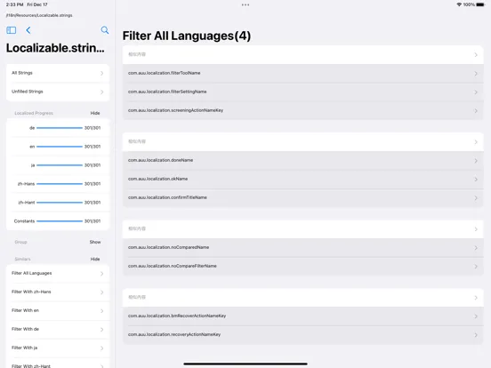Image resolution: width=491 pixels, height=368 pixels.
Task: Expand group header above noComparedName
Action: tap(302, 229)
